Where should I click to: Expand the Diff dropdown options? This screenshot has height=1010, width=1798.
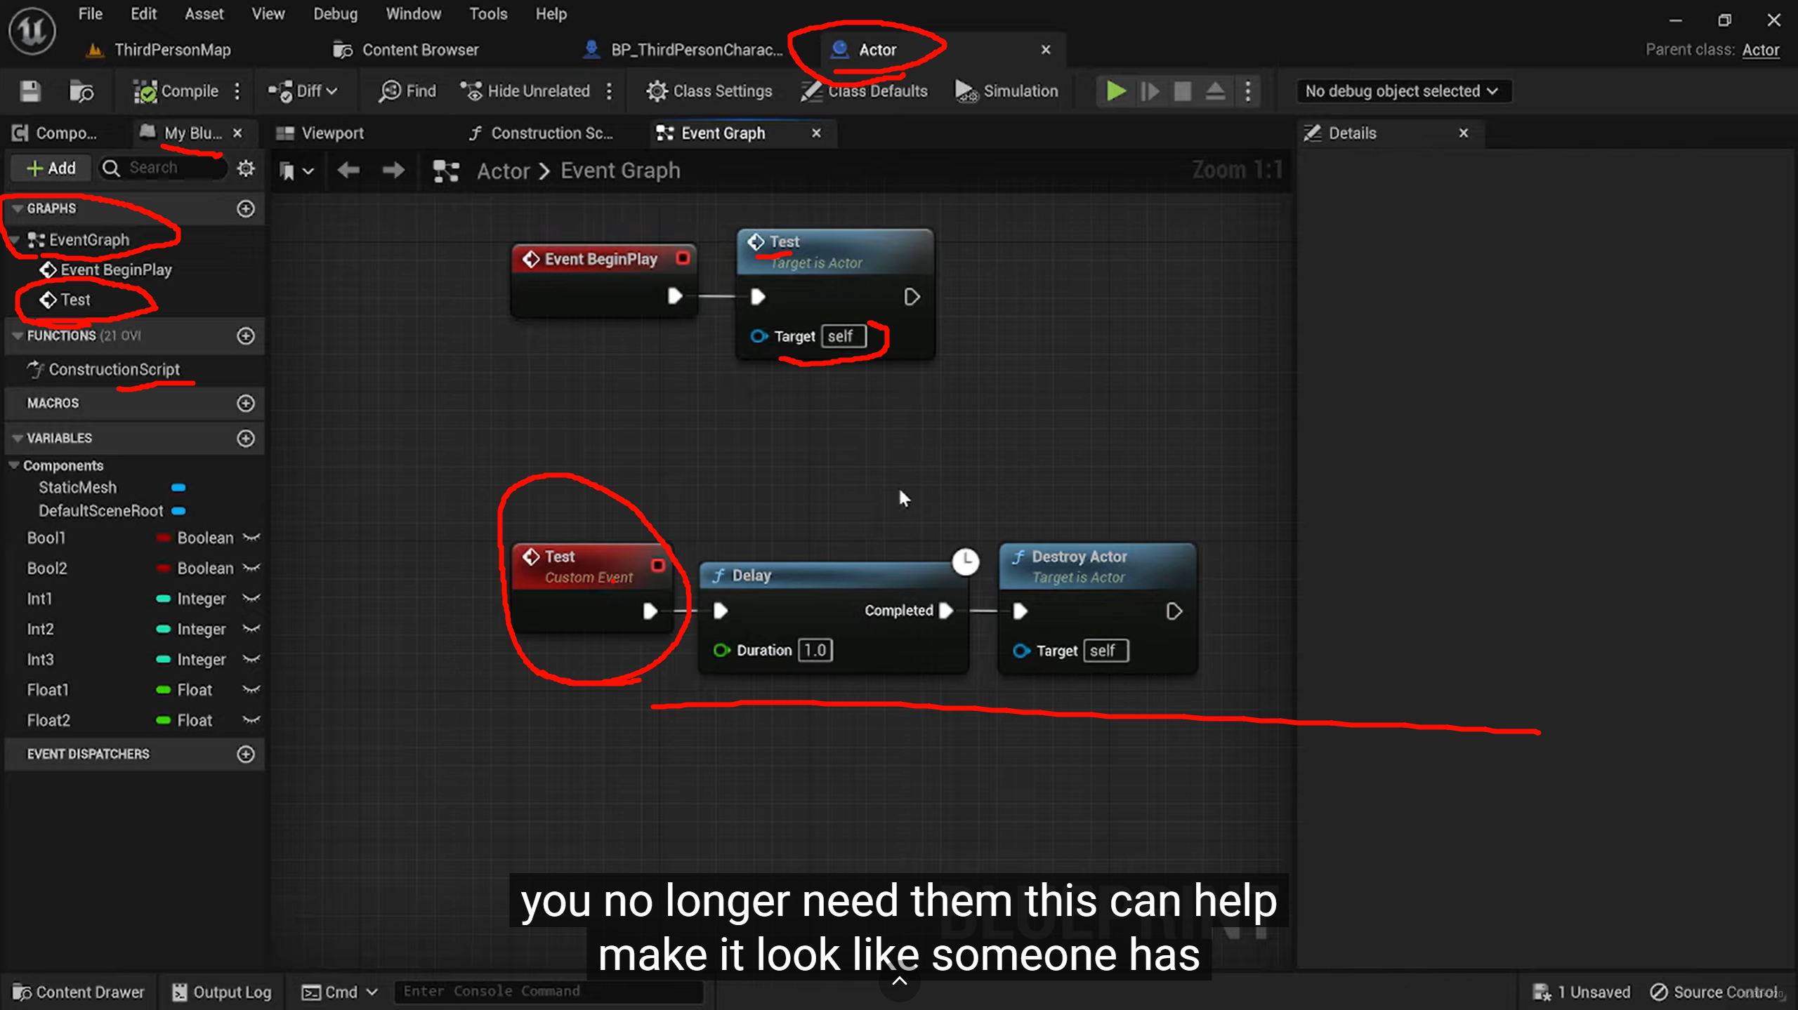pos(332,91)
